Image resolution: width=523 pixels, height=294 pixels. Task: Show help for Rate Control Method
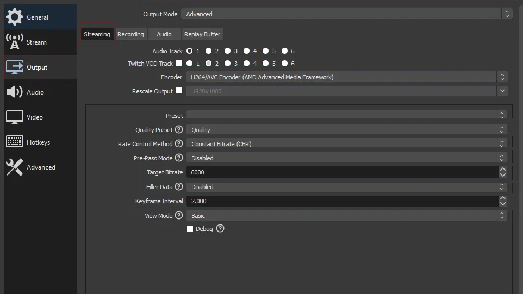click(179, 143)
